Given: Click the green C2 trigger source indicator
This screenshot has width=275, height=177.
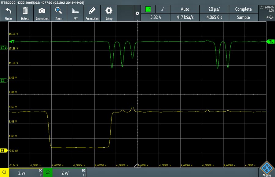Looking at the screenshot, I should coord(148,9).
